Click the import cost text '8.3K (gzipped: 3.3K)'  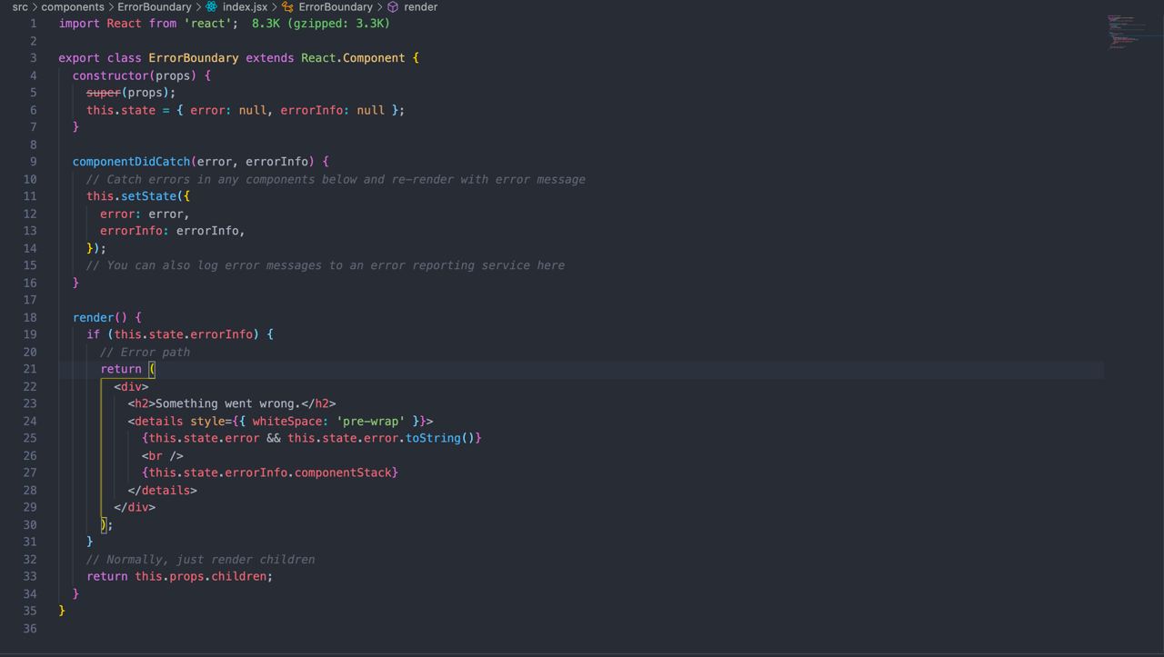click(321, 24)
